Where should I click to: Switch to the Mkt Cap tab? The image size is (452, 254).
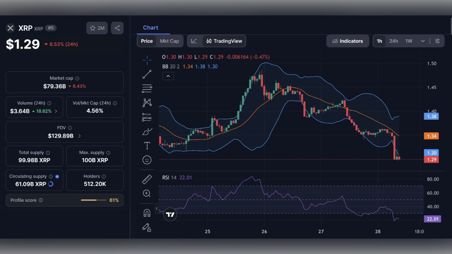169,41
